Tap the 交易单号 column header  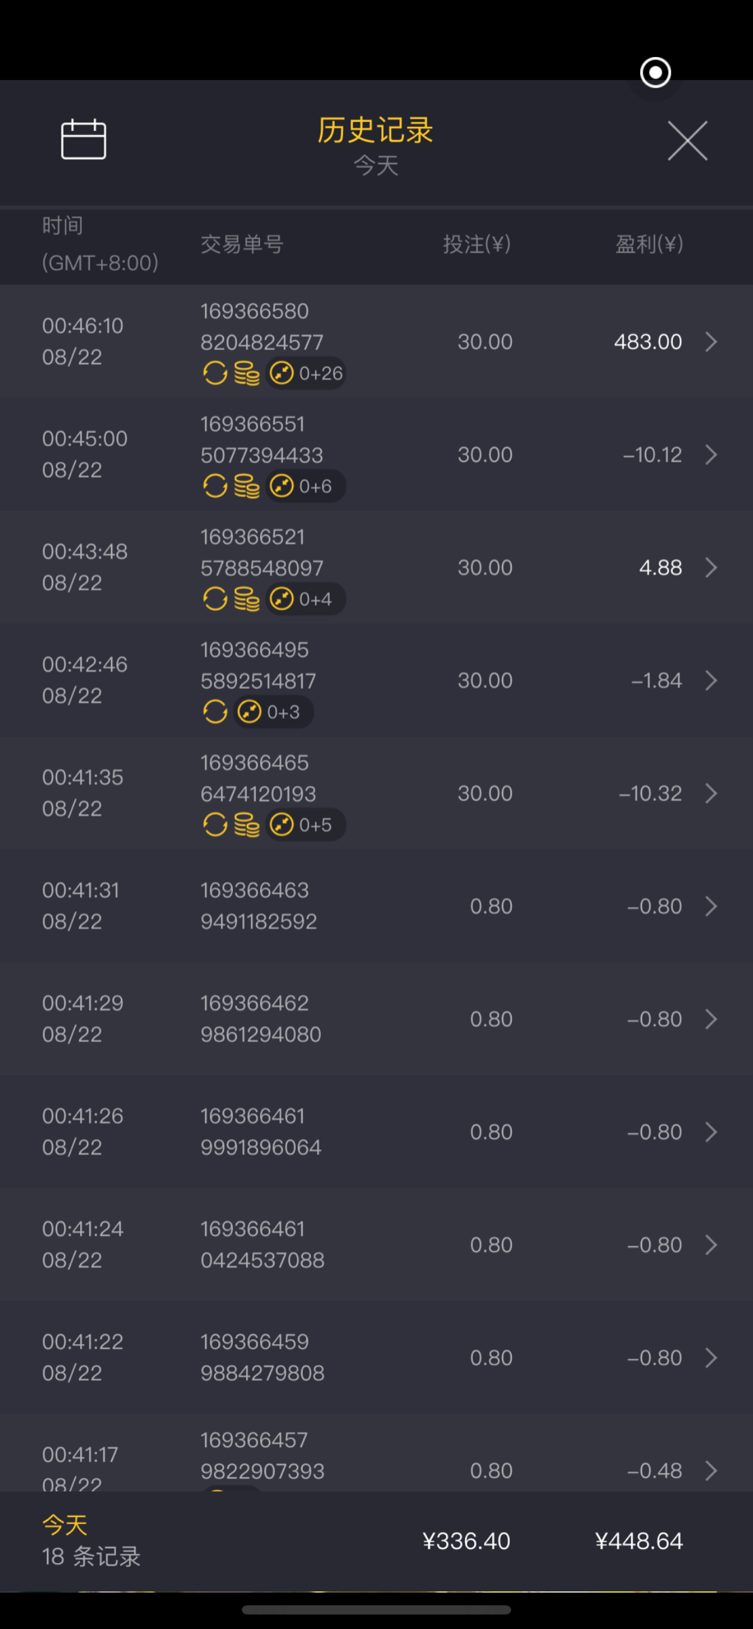(x=242, y=244)
